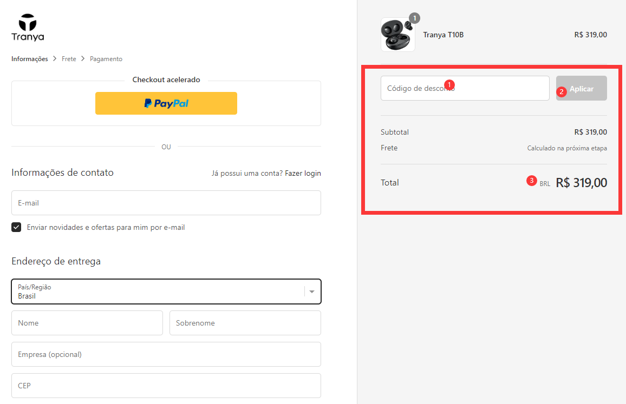Click the quantity badge on the product image

pyautogui.click(x=414, y=18)
